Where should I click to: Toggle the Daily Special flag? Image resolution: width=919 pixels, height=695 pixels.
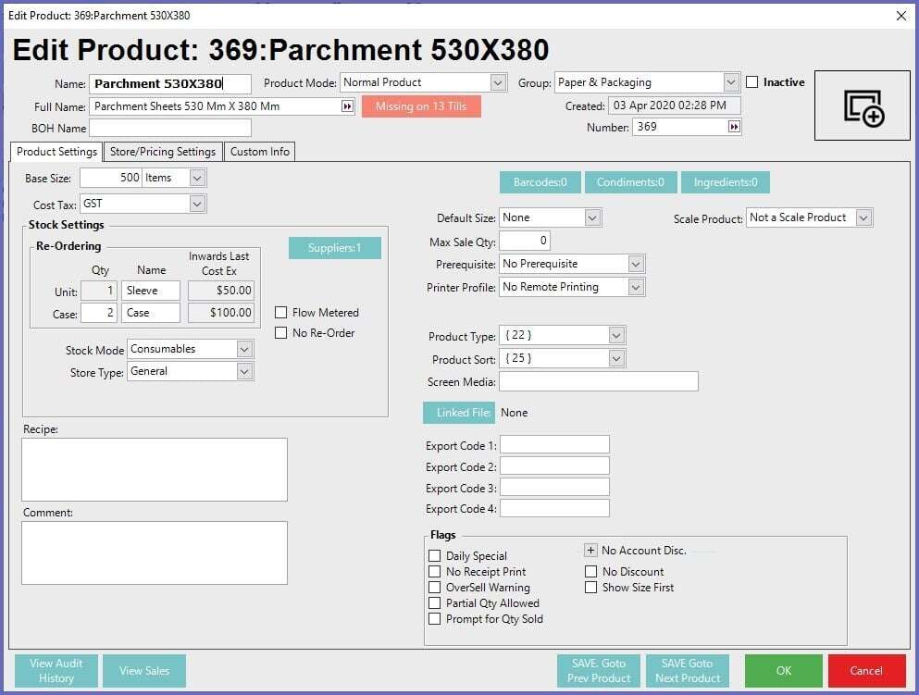click(x=435, y=556)
